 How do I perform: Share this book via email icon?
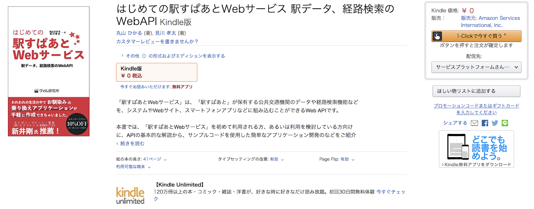tap(474, 123)
